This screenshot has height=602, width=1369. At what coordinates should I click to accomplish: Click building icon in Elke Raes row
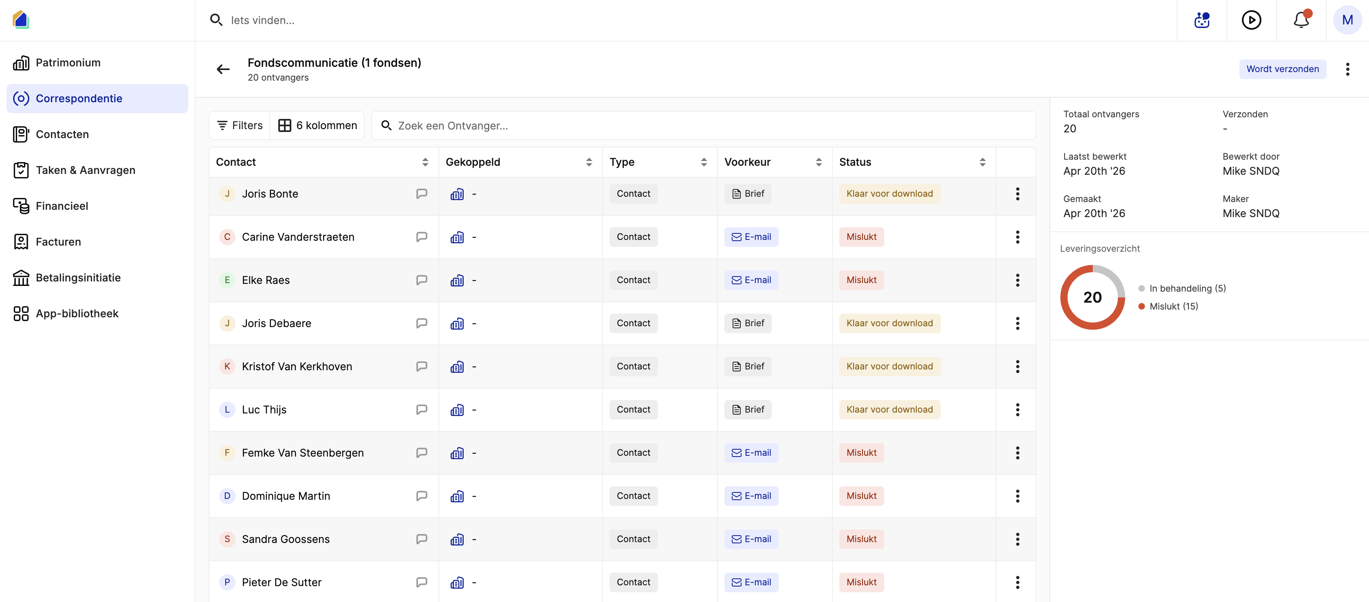click(x=457, y=280)
